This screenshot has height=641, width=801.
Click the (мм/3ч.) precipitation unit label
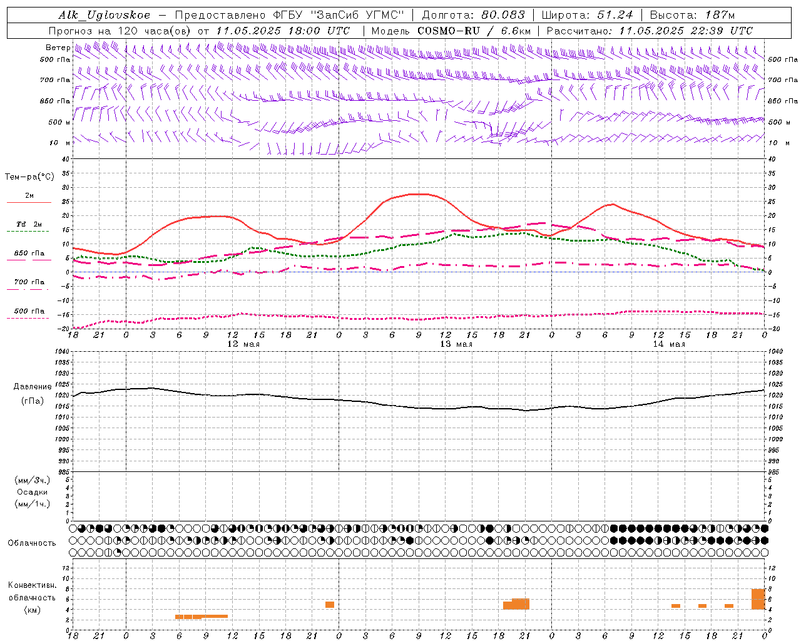click(33, 480)
